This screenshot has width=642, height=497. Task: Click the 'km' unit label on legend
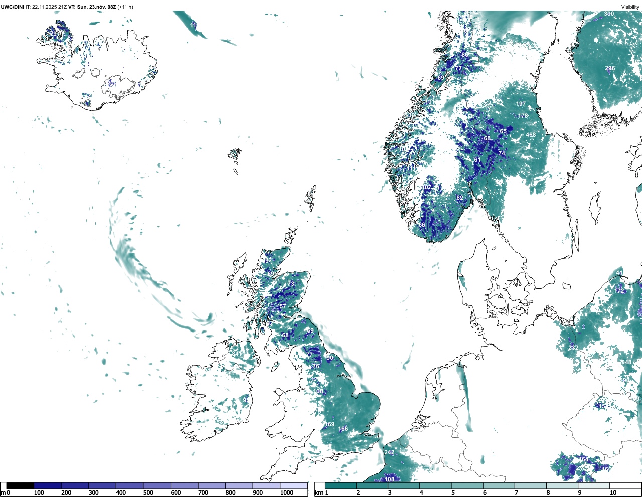[x=318, y=493]
